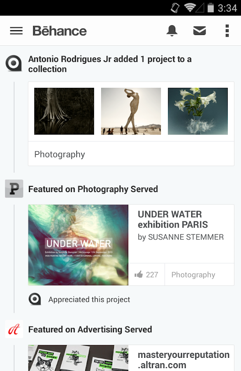
Task: Open the sculpture photo thumbnail
Action: (131, 111)
